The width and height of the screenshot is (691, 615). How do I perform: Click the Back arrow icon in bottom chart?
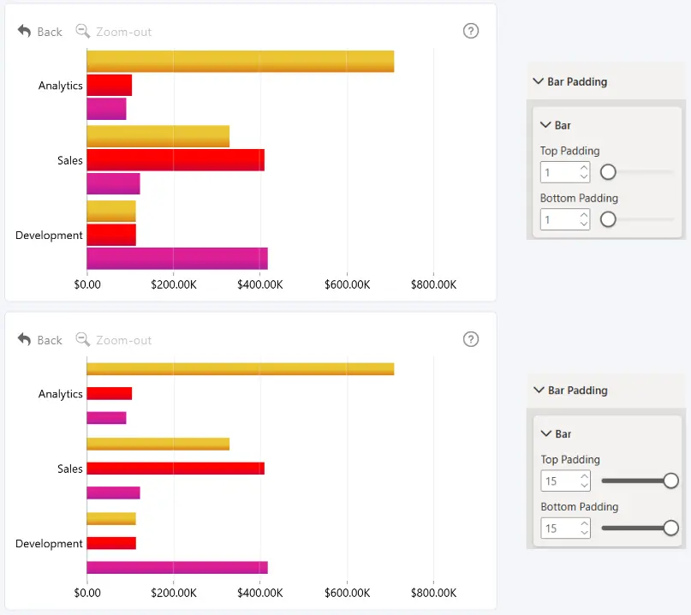click(x=24, y=340)
